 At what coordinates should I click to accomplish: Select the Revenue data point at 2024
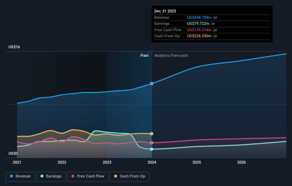point(152,84)
